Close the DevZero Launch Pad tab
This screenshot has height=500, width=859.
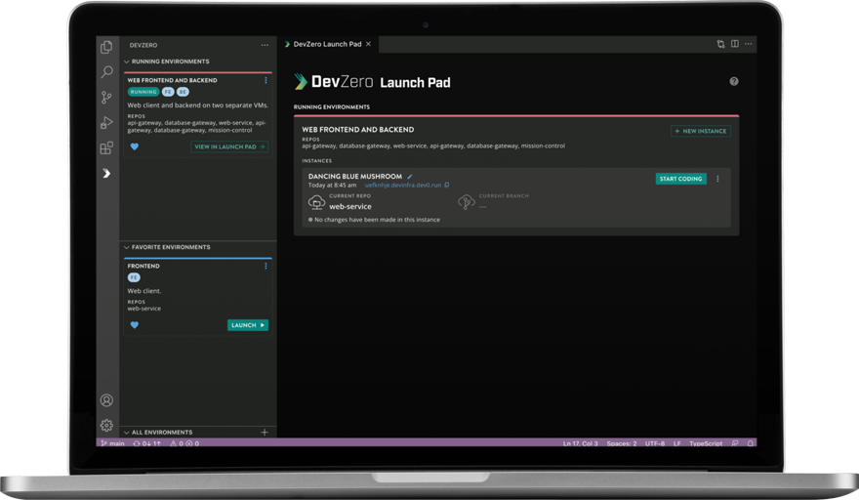368,44
